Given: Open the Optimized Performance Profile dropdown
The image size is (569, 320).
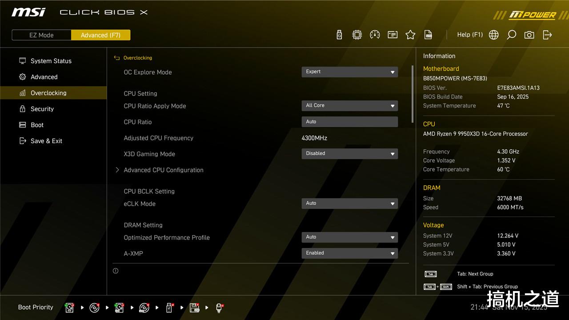Looking at the screenshot, I should click(350, 237).
